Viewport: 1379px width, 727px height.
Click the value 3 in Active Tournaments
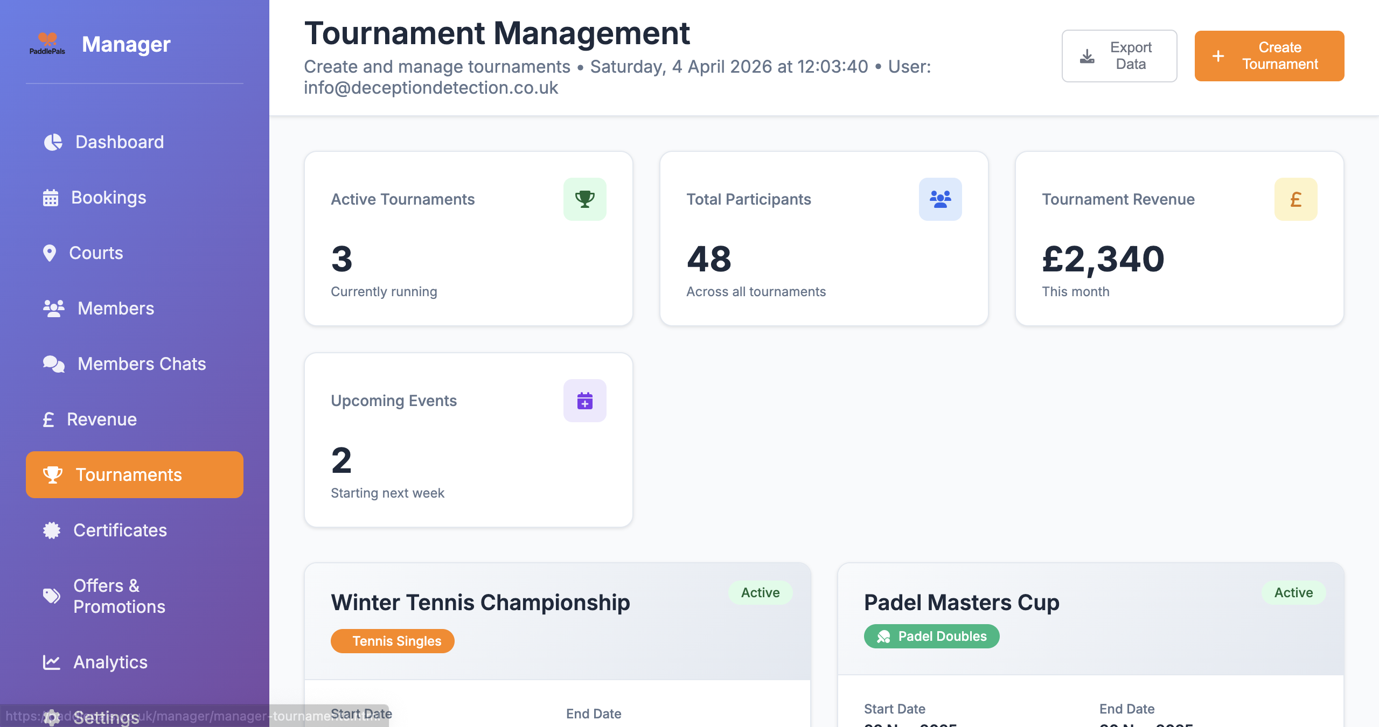point(342,259)
